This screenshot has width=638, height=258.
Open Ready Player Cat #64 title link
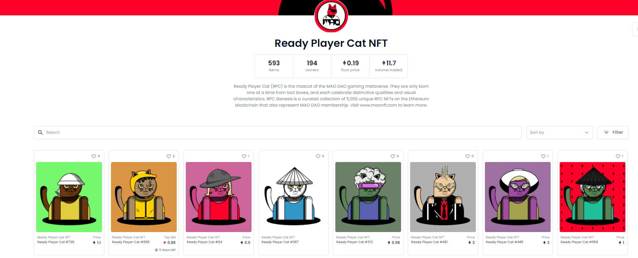[204, 242]
